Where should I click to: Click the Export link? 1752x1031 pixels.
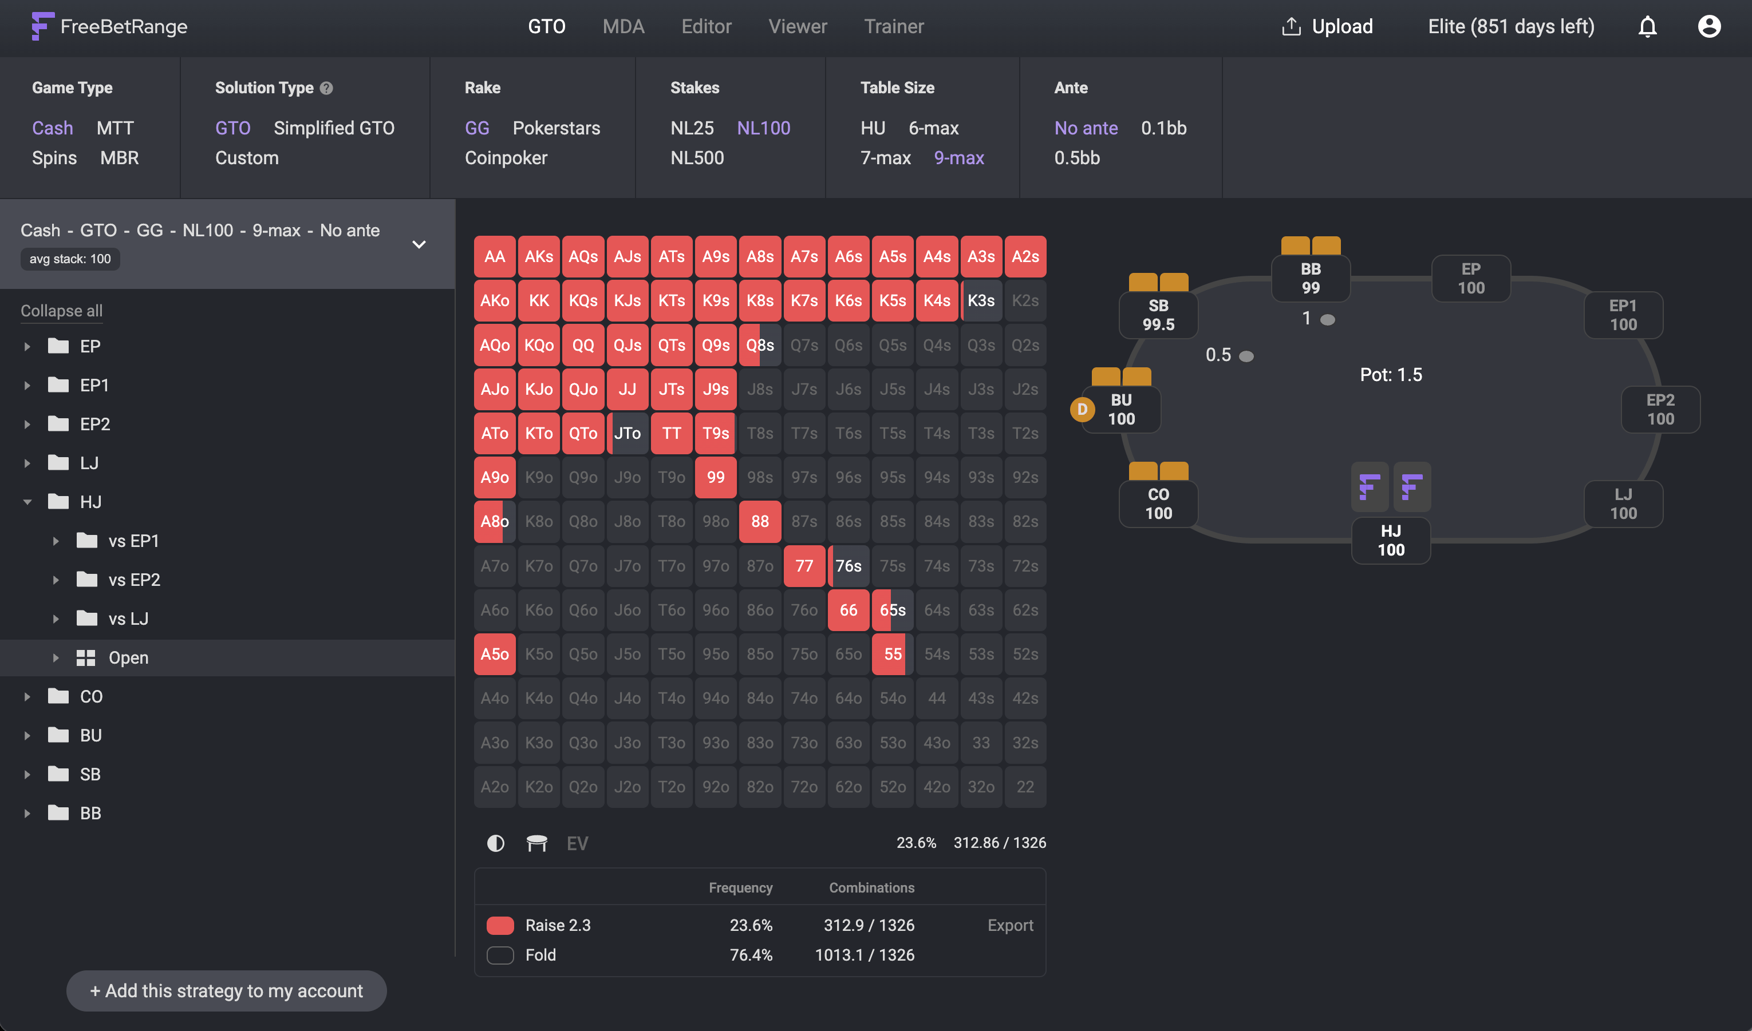(1010, 925)
